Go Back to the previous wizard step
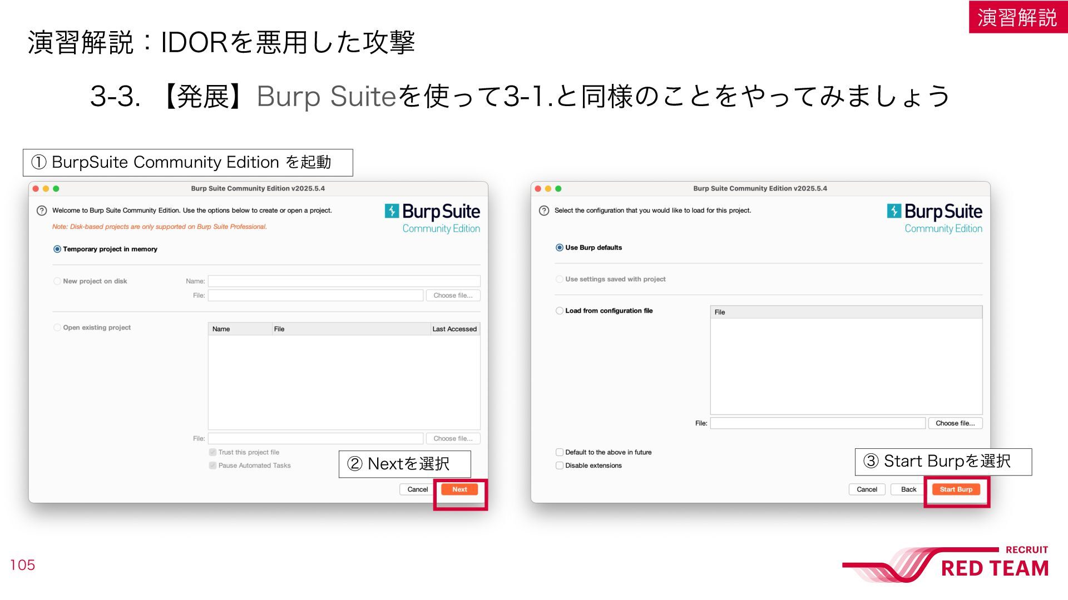Screen dimensions: 1068x600 908,489
